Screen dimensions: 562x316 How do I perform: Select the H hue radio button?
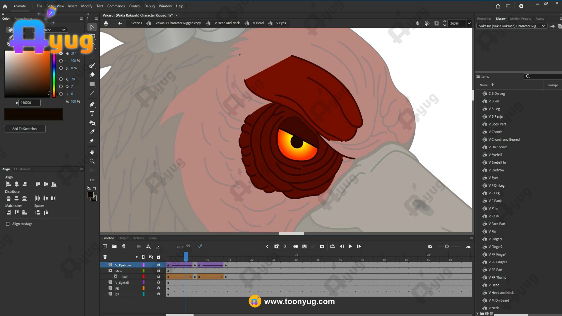pos(61,54)
